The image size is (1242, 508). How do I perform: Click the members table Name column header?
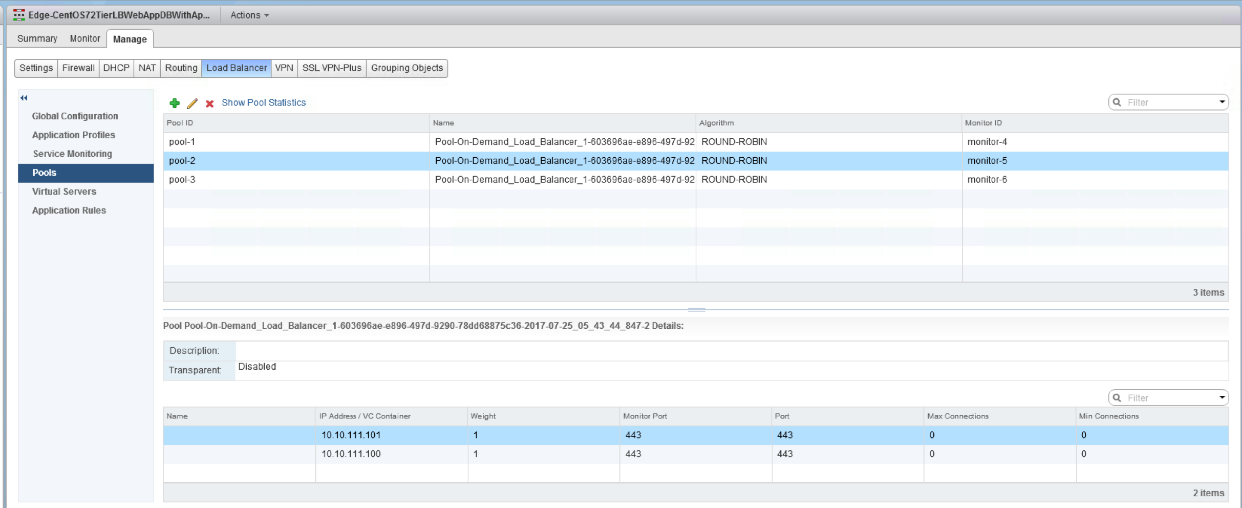point(240,416)
